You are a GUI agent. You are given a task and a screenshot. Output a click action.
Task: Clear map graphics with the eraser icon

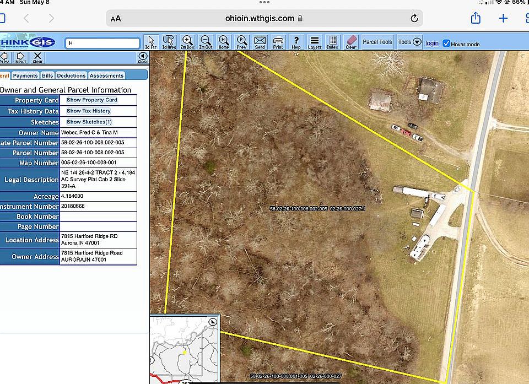pos(351,42)
